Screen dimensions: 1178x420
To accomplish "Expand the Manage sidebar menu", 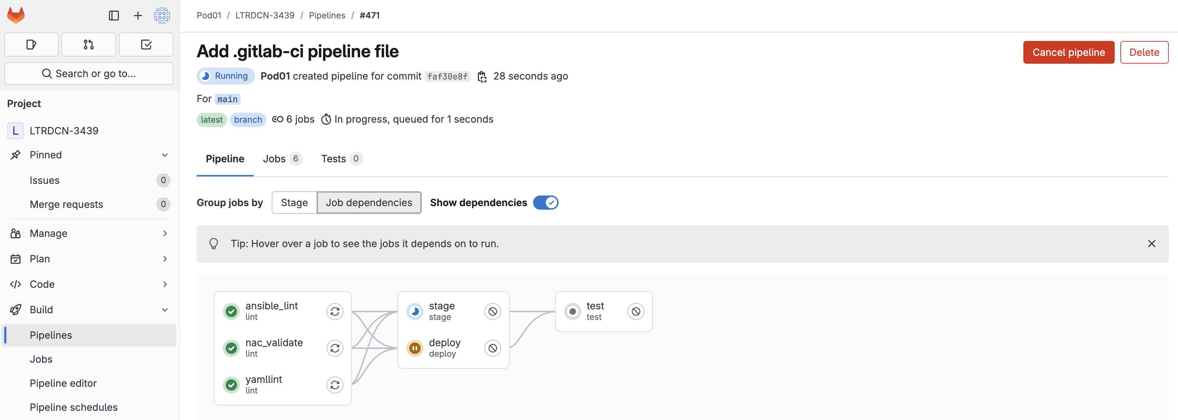I will (164, 234).
